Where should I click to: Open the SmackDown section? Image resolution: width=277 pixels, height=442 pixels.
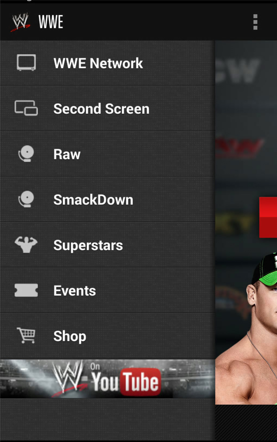click(x=108, y=200)
